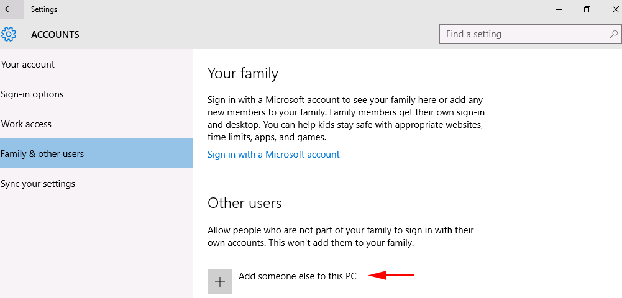The width and height of the screenshot is (622, 298).
Task: Focus the Find a setting search box
Action: click(530, 34)
